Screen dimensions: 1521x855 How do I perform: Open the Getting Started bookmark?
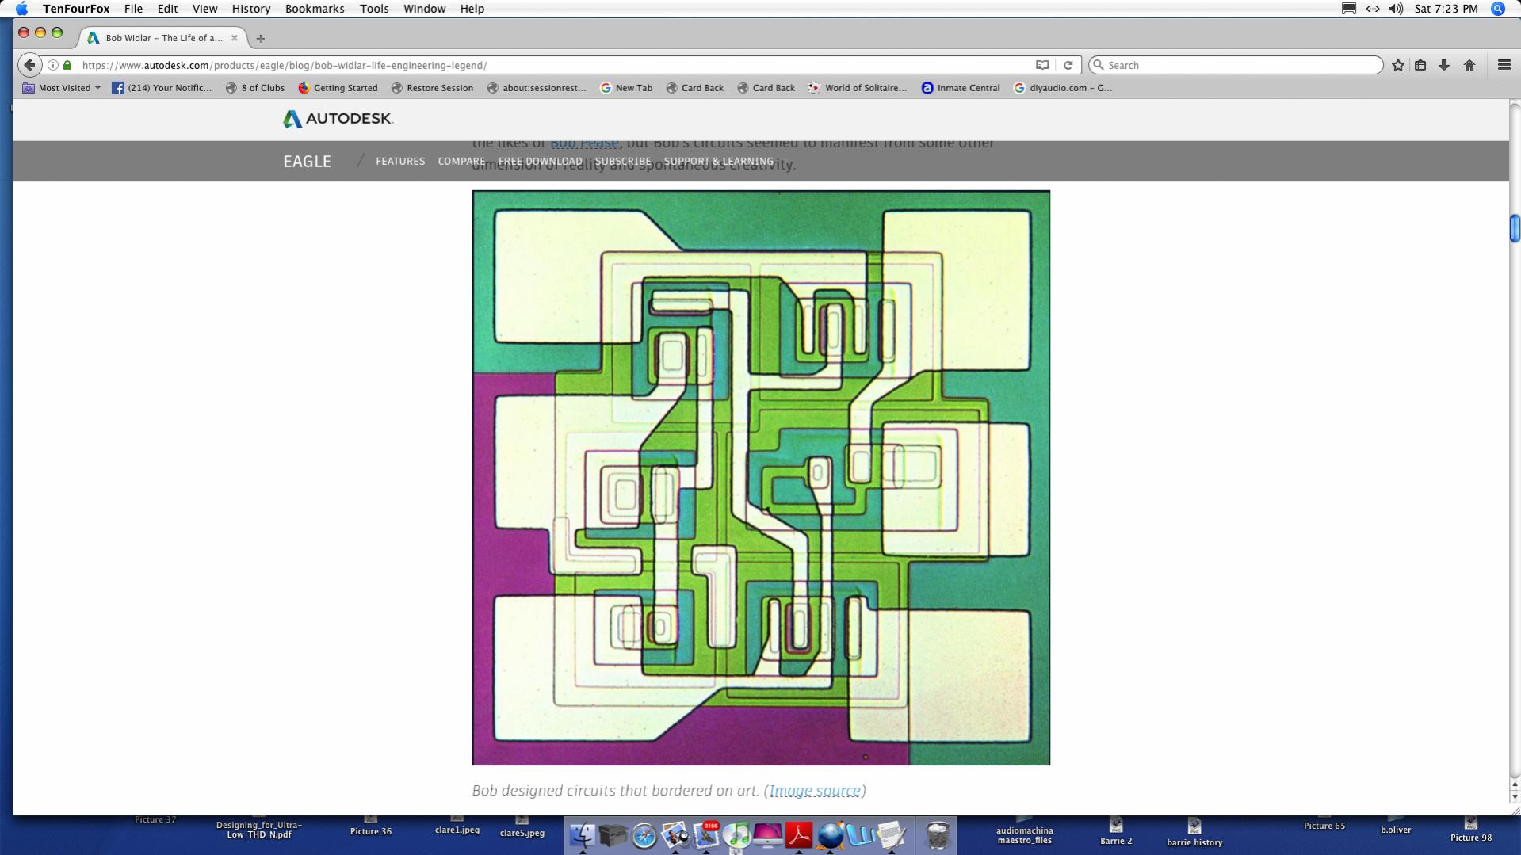338,88
